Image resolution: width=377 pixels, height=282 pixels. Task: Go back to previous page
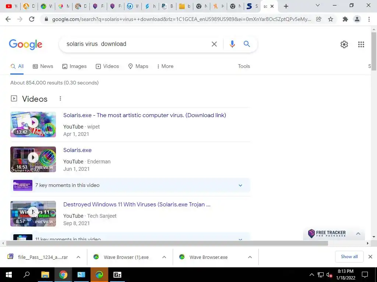point(8,19)
